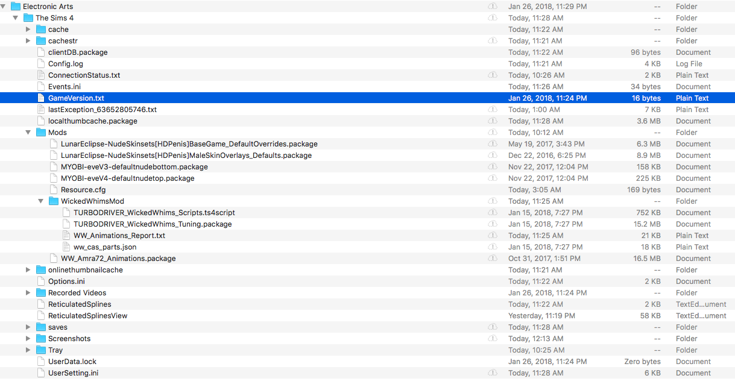This screenshot has height=390, width=735.
Task: Click the iCloud status icon for Mods folder
Action: (x=493, y=133)
